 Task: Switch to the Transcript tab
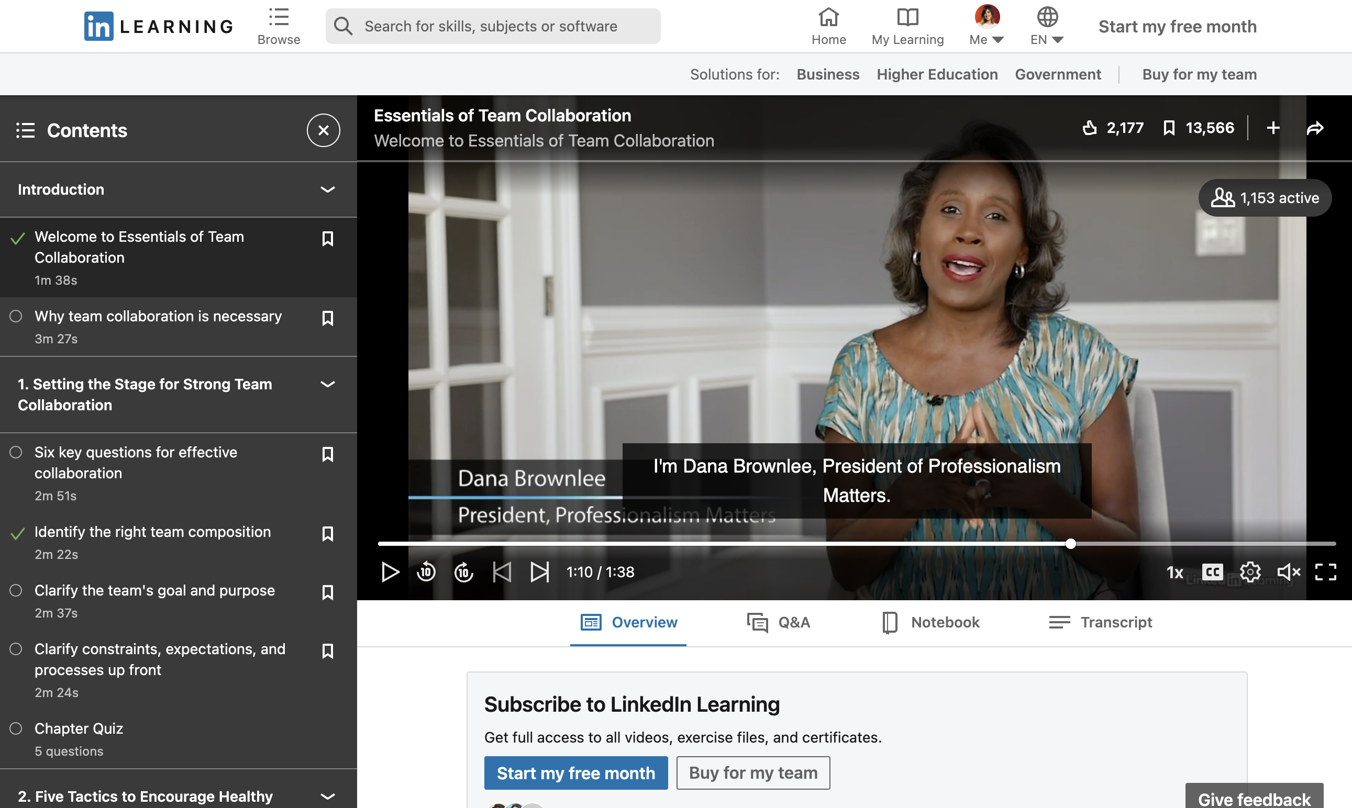1100,622
